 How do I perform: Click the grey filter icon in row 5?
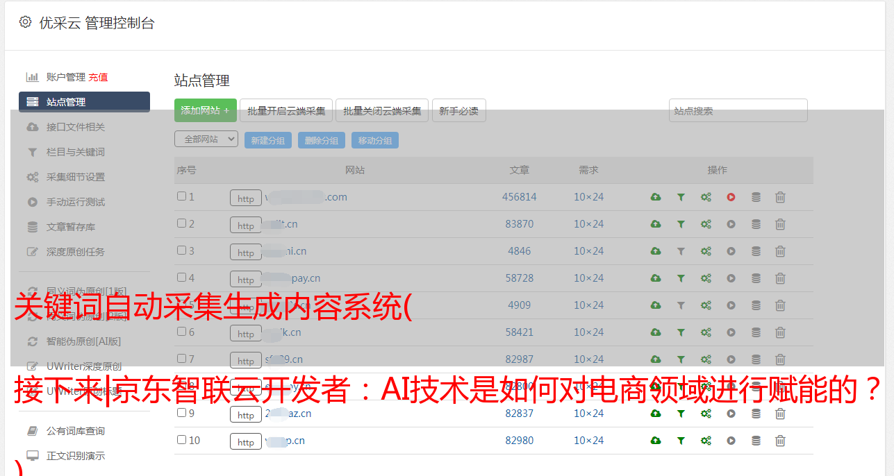(681, 305)
